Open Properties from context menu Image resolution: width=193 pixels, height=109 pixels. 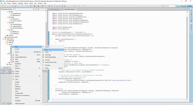click(x=27, y=101)
